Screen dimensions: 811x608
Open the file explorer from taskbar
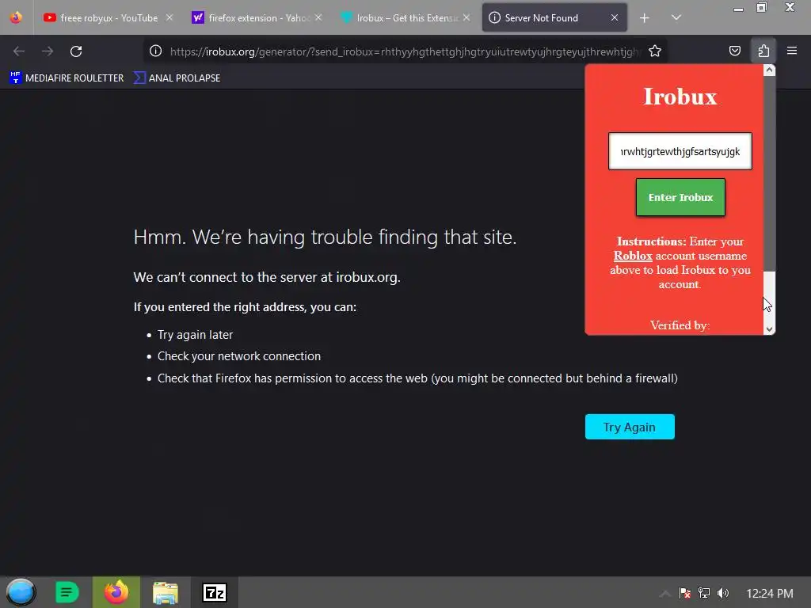(x=166, y=592)
